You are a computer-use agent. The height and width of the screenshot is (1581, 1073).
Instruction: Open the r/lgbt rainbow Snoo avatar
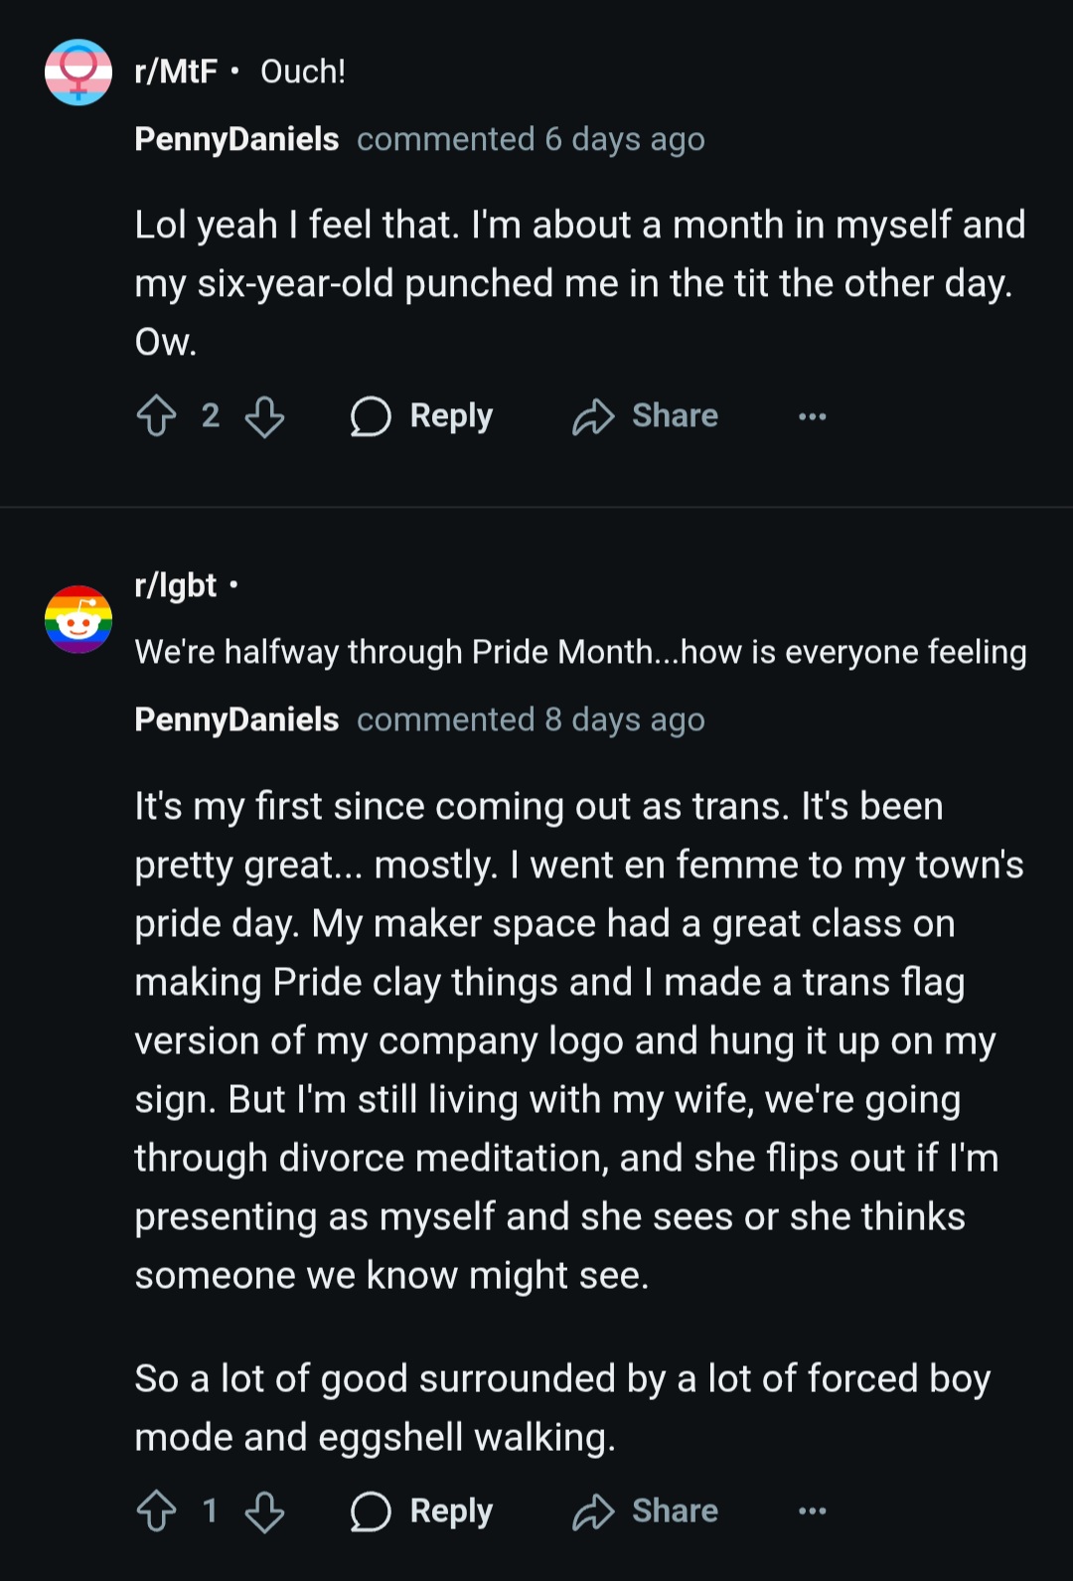[x=78, y=619]
